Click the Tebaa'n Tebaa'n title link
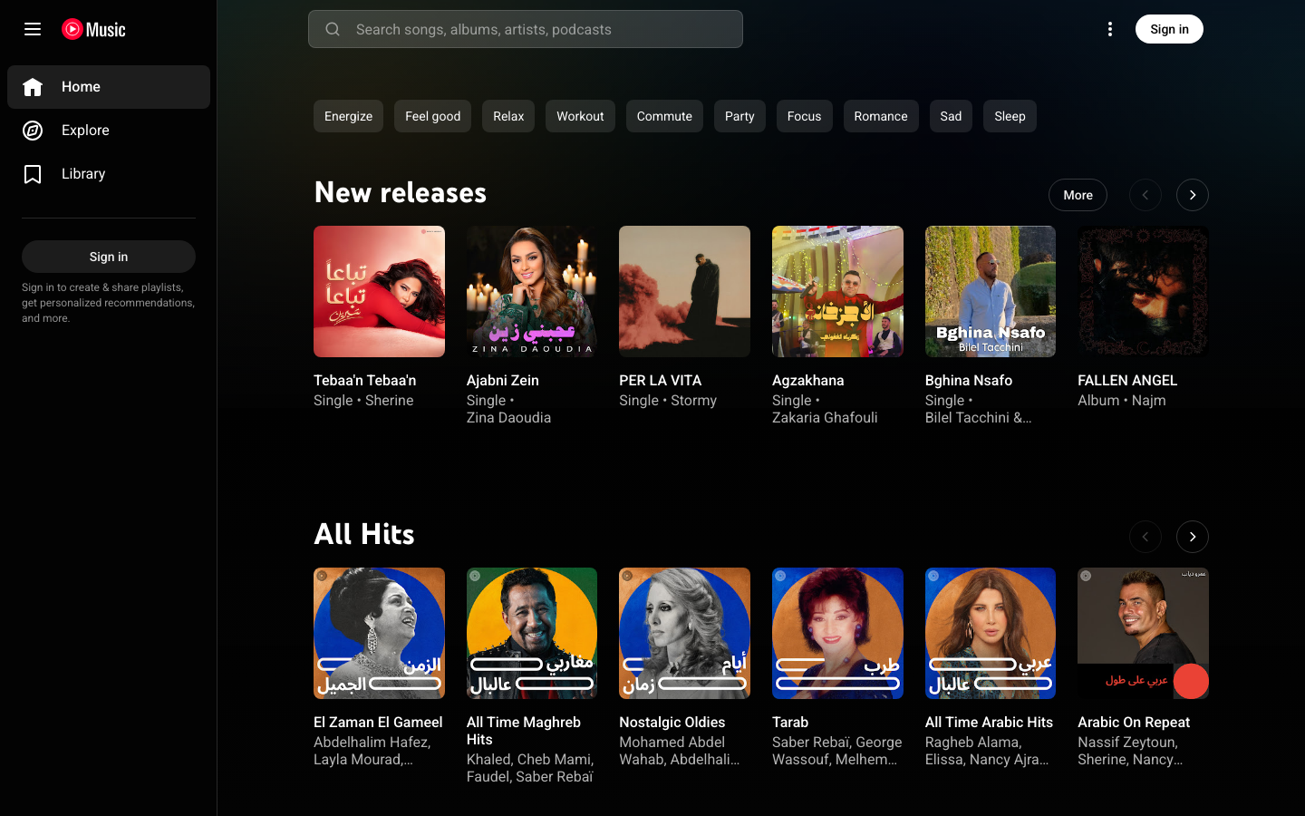This screenshot has width=1305, height=816. (x=365, y=380)
